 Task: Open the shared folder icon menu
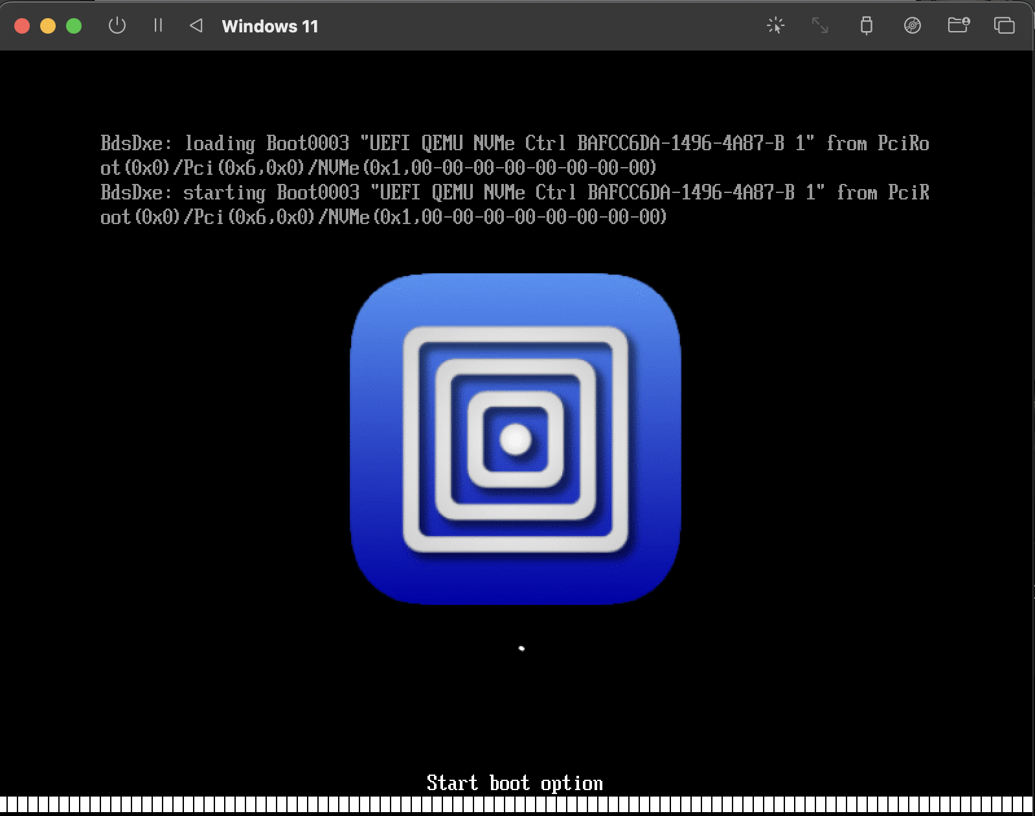click(x=958, y=25)
